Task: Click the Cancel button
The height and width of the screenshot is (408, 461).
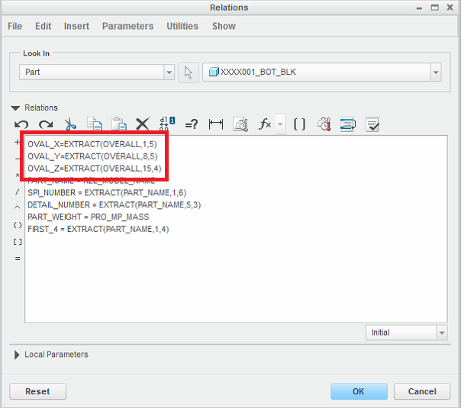Action: tap(422, 391)
